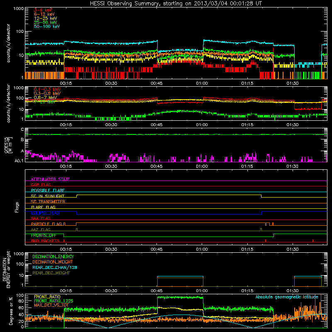This screenshot has width=332, height=332.
Task: Select the 50-100 keV legend label
Action: coord(47,27)
